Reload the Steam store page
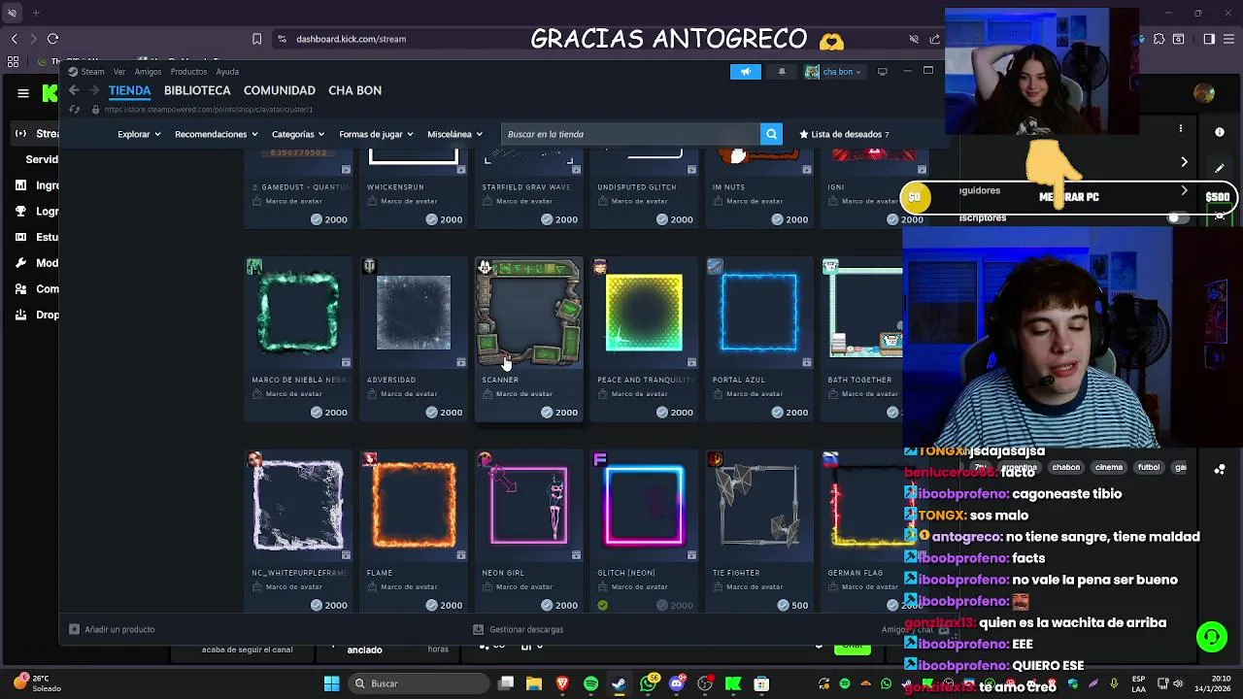Screen dimensions: 1243x699 click(x=75, y=110)
